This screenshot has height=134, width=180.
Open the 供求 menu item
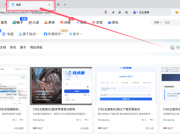click(50, 23)
